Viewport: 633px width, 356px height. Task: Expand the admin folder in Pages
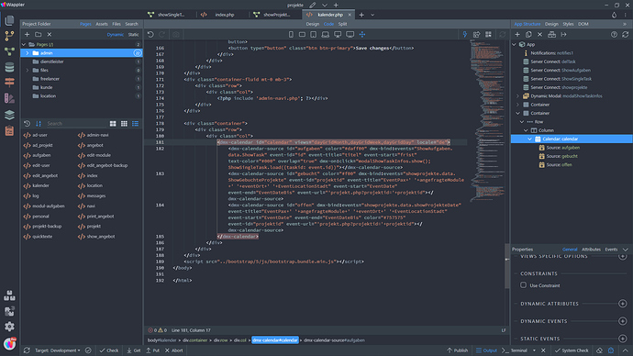click(x=28, y=53)
